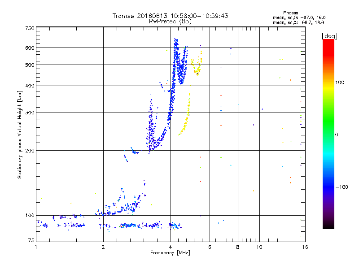This screenshot has width=359, height=269.
Task: Click the '[deg]' colorbar unit label
Action: click(x=329, y=36)
